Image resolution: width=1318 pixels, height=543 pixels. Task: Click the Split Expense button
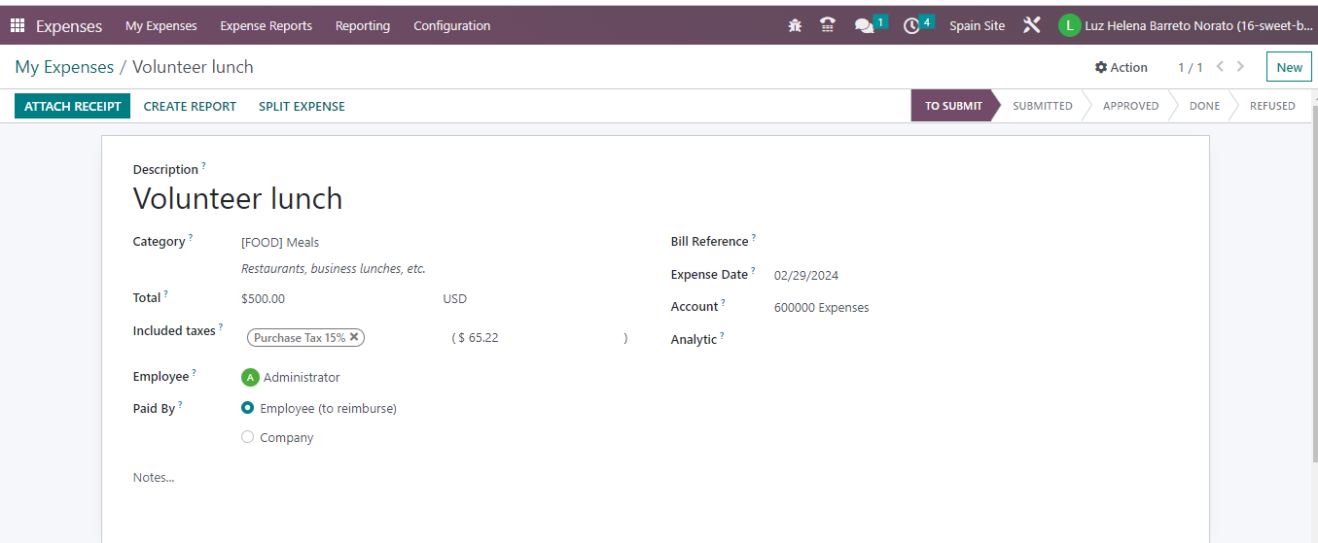pyautogui.click(x=302, y=106)
